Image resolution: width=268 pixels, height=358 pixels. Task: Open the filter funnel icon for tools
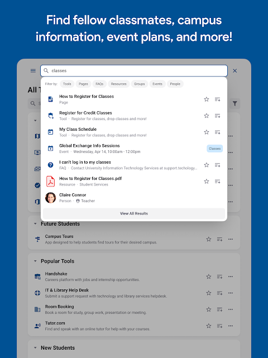(234, 104)
